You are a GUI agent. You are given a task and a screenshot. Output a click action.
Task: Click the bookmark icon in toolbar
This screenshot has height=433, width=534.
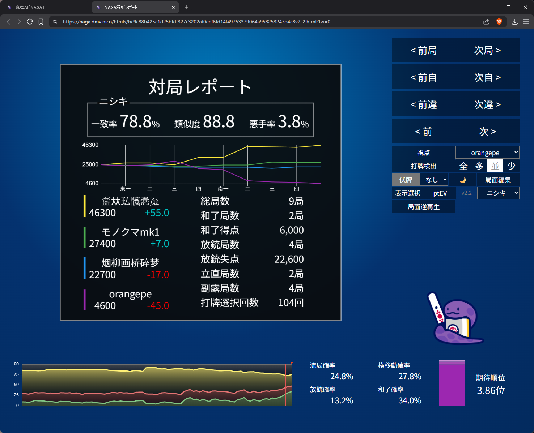pyautogui.click(x=41, y=22)
